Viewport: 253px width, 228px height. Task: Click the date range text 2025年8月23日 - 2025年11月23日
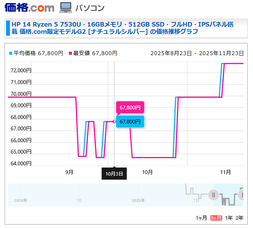(x=196, y=53)
